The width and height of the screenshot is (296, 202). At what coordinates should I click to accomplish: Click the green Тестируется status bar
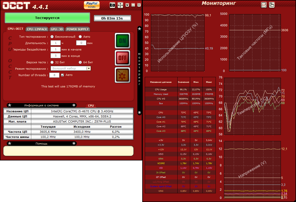[x=47, y=18]
